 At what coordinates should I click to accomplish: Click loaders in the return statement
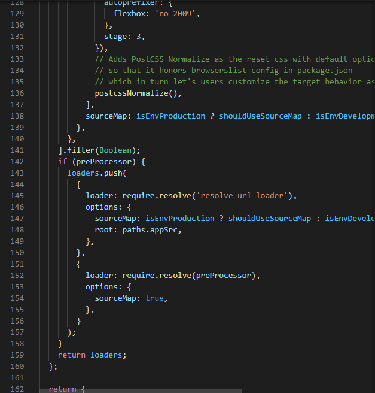click(106, 355)
